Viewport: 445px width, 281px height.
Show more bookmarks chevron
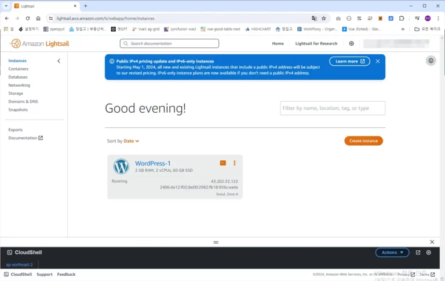coord(403,29)
